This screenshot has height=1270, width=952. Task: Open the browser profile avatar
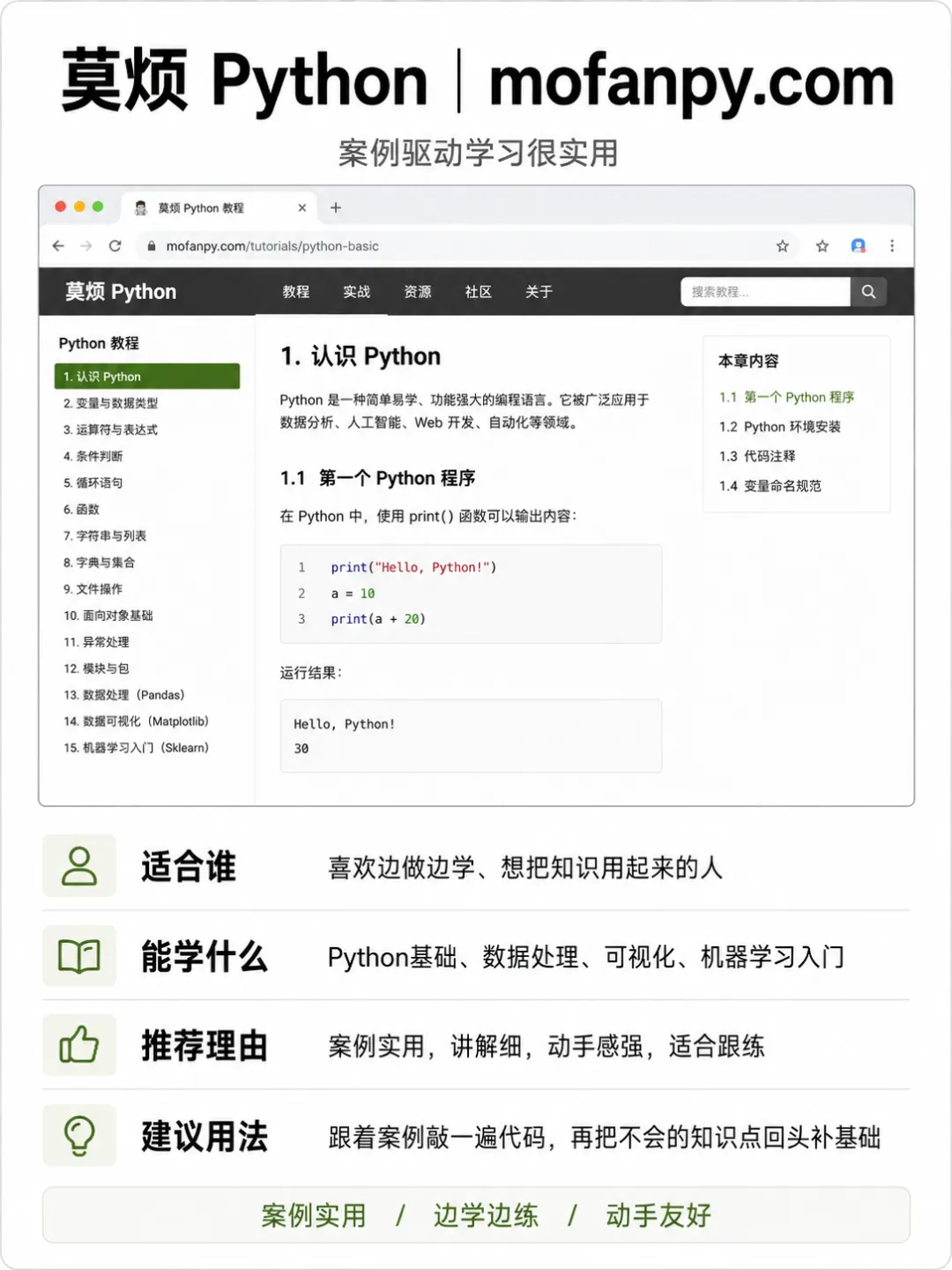[x=859, y=246]
